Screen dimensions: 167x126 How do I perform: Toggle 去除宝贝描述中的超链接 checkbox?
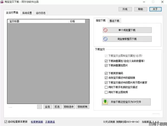106,78
